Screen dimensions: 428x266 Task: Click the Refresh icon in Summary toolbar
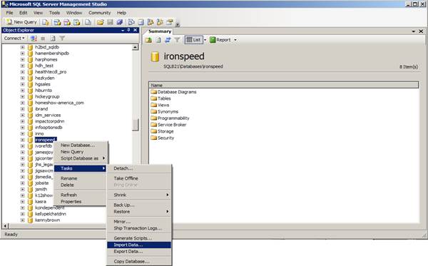pos(158,40)
